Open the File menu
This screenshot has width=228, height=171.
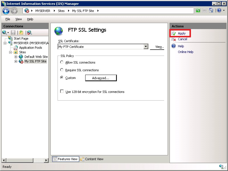tap(8, 19)
